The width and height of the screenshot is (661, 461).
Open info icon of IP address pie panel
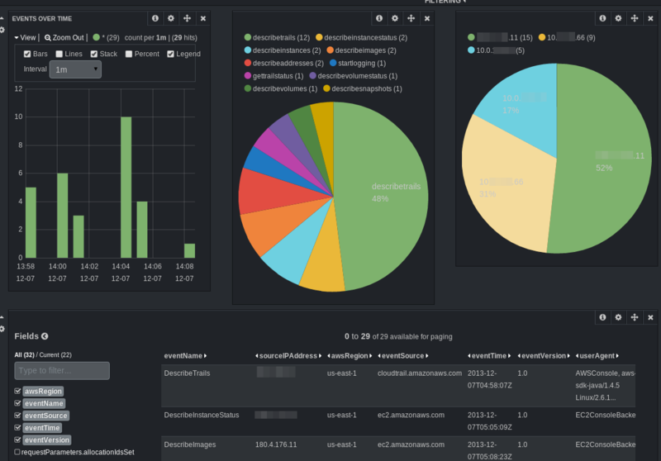pyautogui.click(x=602, y=18)
